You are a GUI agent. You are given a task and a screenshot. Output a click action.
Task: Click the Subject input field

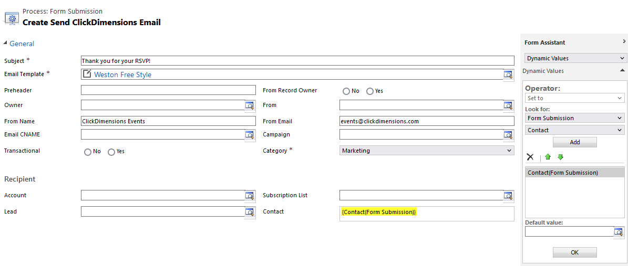pyautogui.click(x=297, y=61)
